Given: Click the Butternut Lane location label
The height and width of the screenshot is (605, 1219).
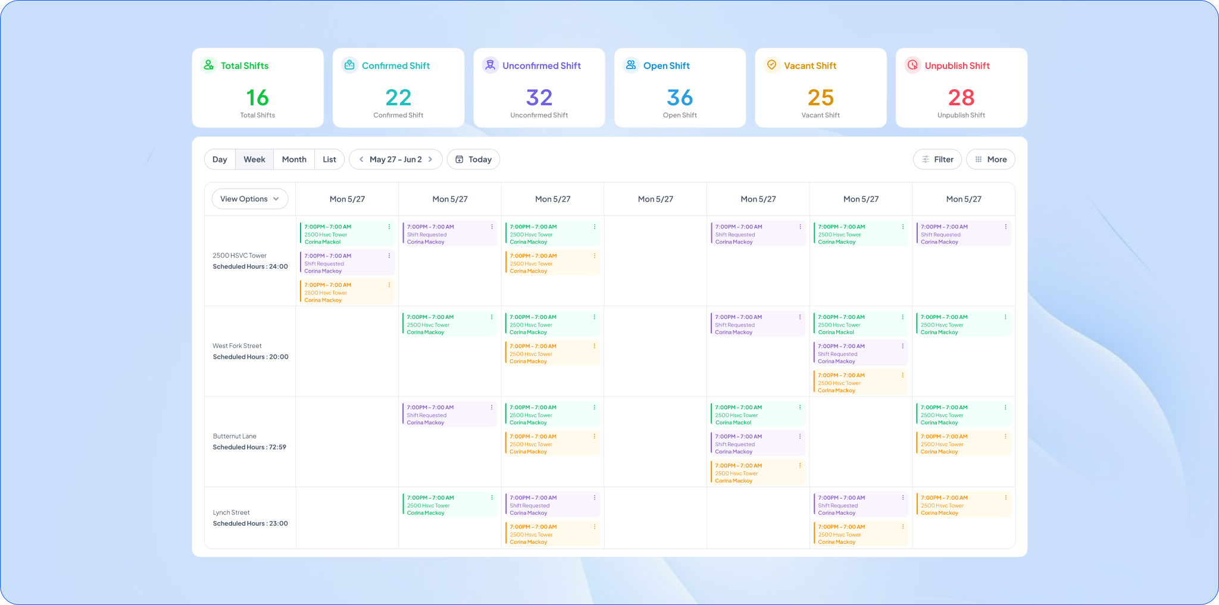Looking at the screenshot, I should tap(235, 437).
